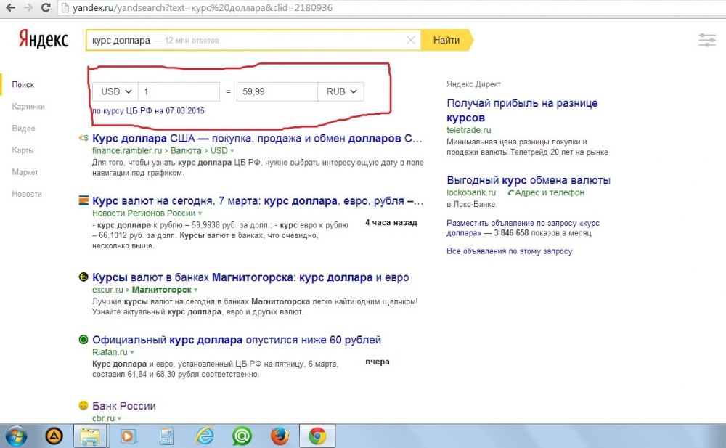This screenshot has height=448, width=726.
Task: Click the Найти search button
Action: (446, 41)
